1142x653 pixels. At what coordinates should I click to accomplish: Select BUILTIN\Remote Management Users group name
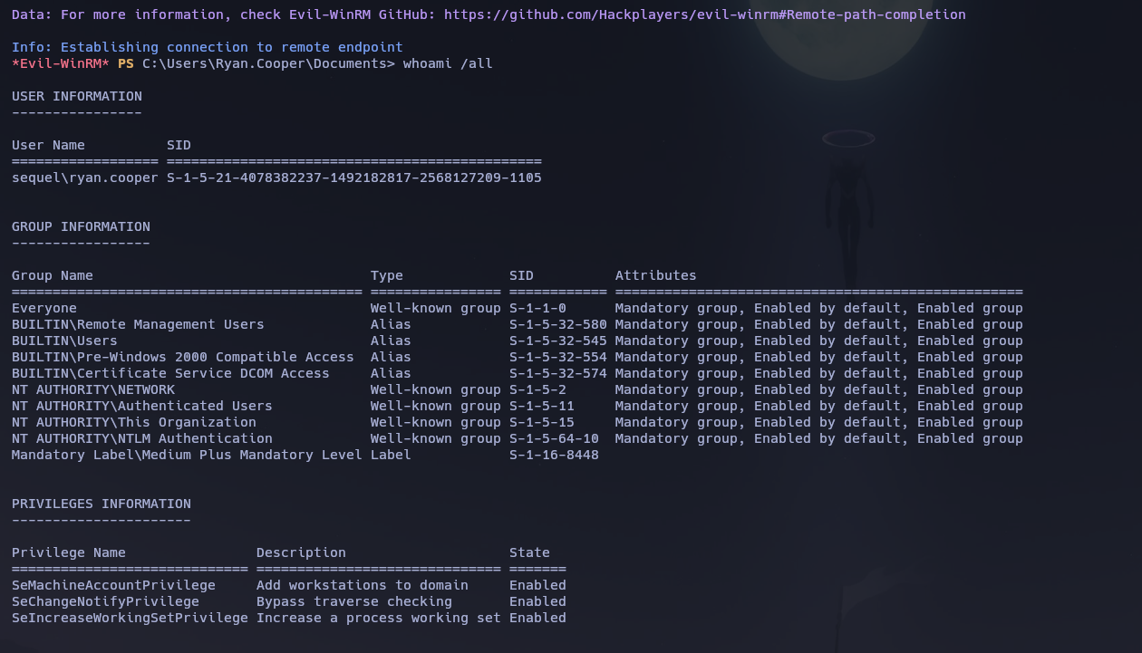(x=137, y=324)
